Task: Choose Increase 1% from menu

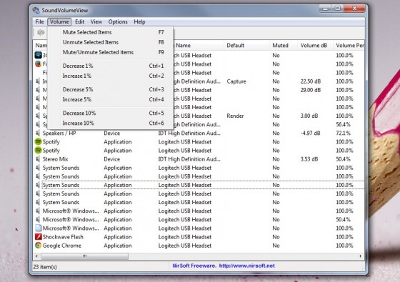Action: pyautogui.click(x=111, y=76)
